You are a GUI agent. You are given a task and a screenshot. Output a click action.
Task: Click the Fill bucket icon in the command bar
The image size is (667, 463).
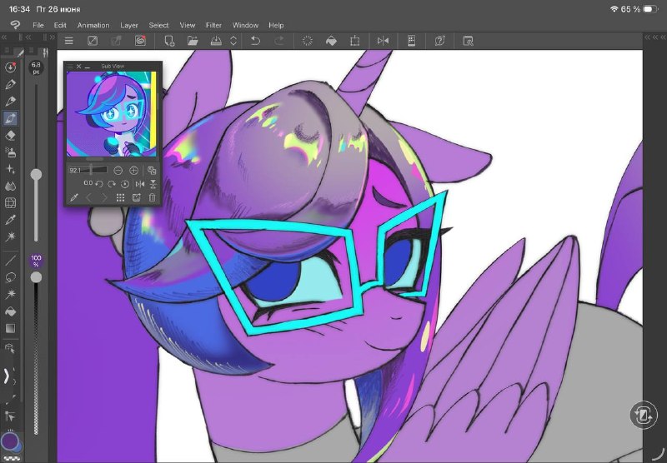click(331, 41)
